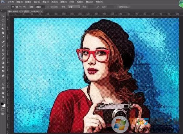
Task: Select the Magic Wand tool
Action: click(x=3, y=29)
